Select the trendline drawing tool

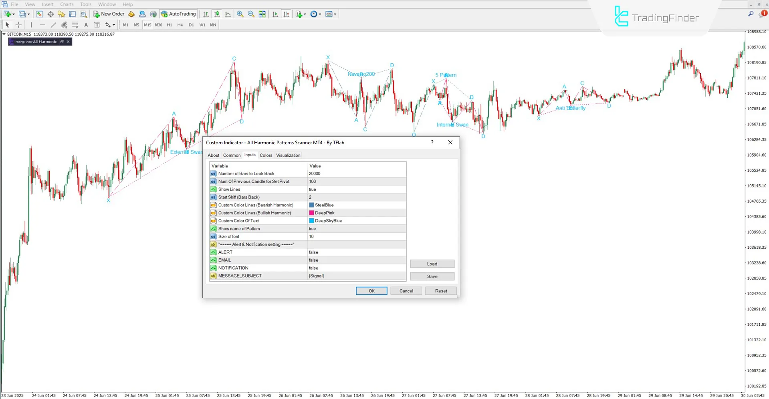click(53, 24)
